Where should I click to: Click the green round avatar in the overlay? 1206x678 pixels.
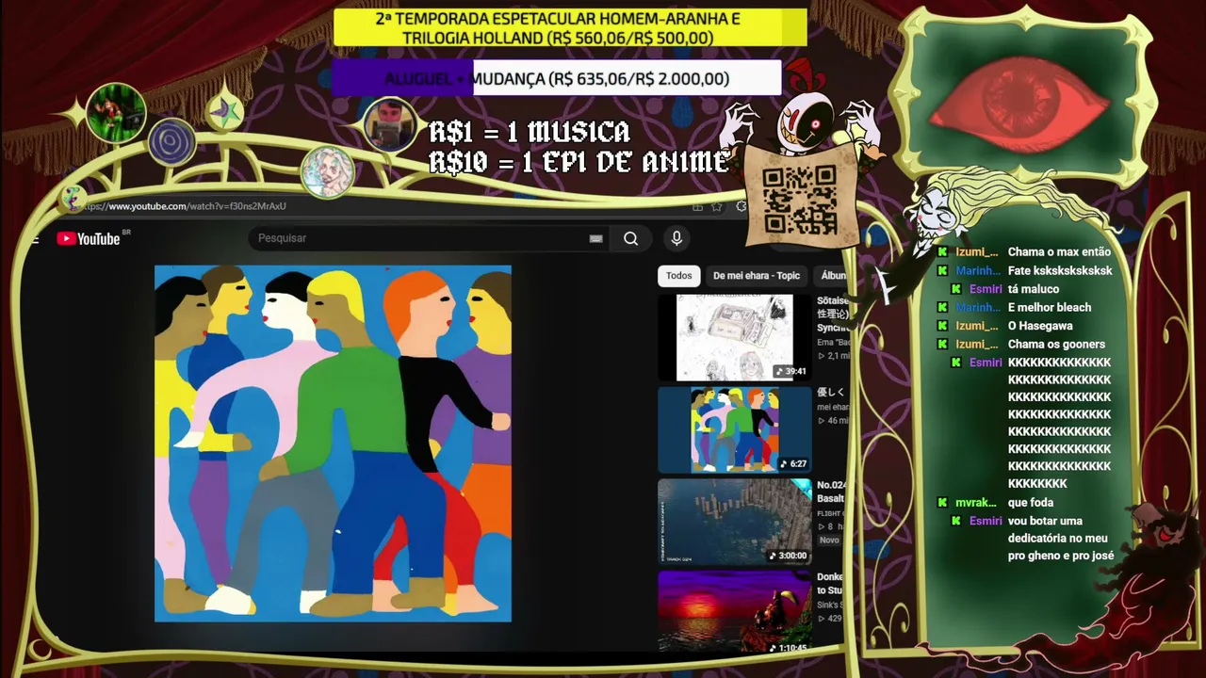click(116, 113)
